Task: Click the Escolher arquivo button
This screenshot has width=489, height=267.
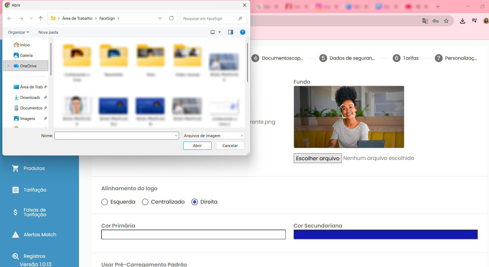Action: (x=317, y=158)
